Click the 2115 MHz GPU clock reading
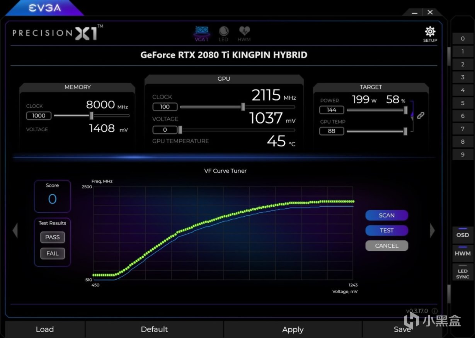 pos(274,95)
